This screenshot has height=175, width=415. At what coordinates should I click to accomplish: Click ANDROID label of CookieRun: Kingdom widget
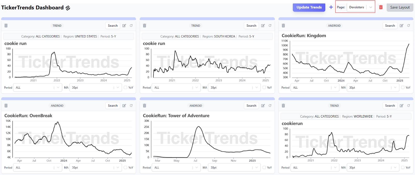point(334,26)
